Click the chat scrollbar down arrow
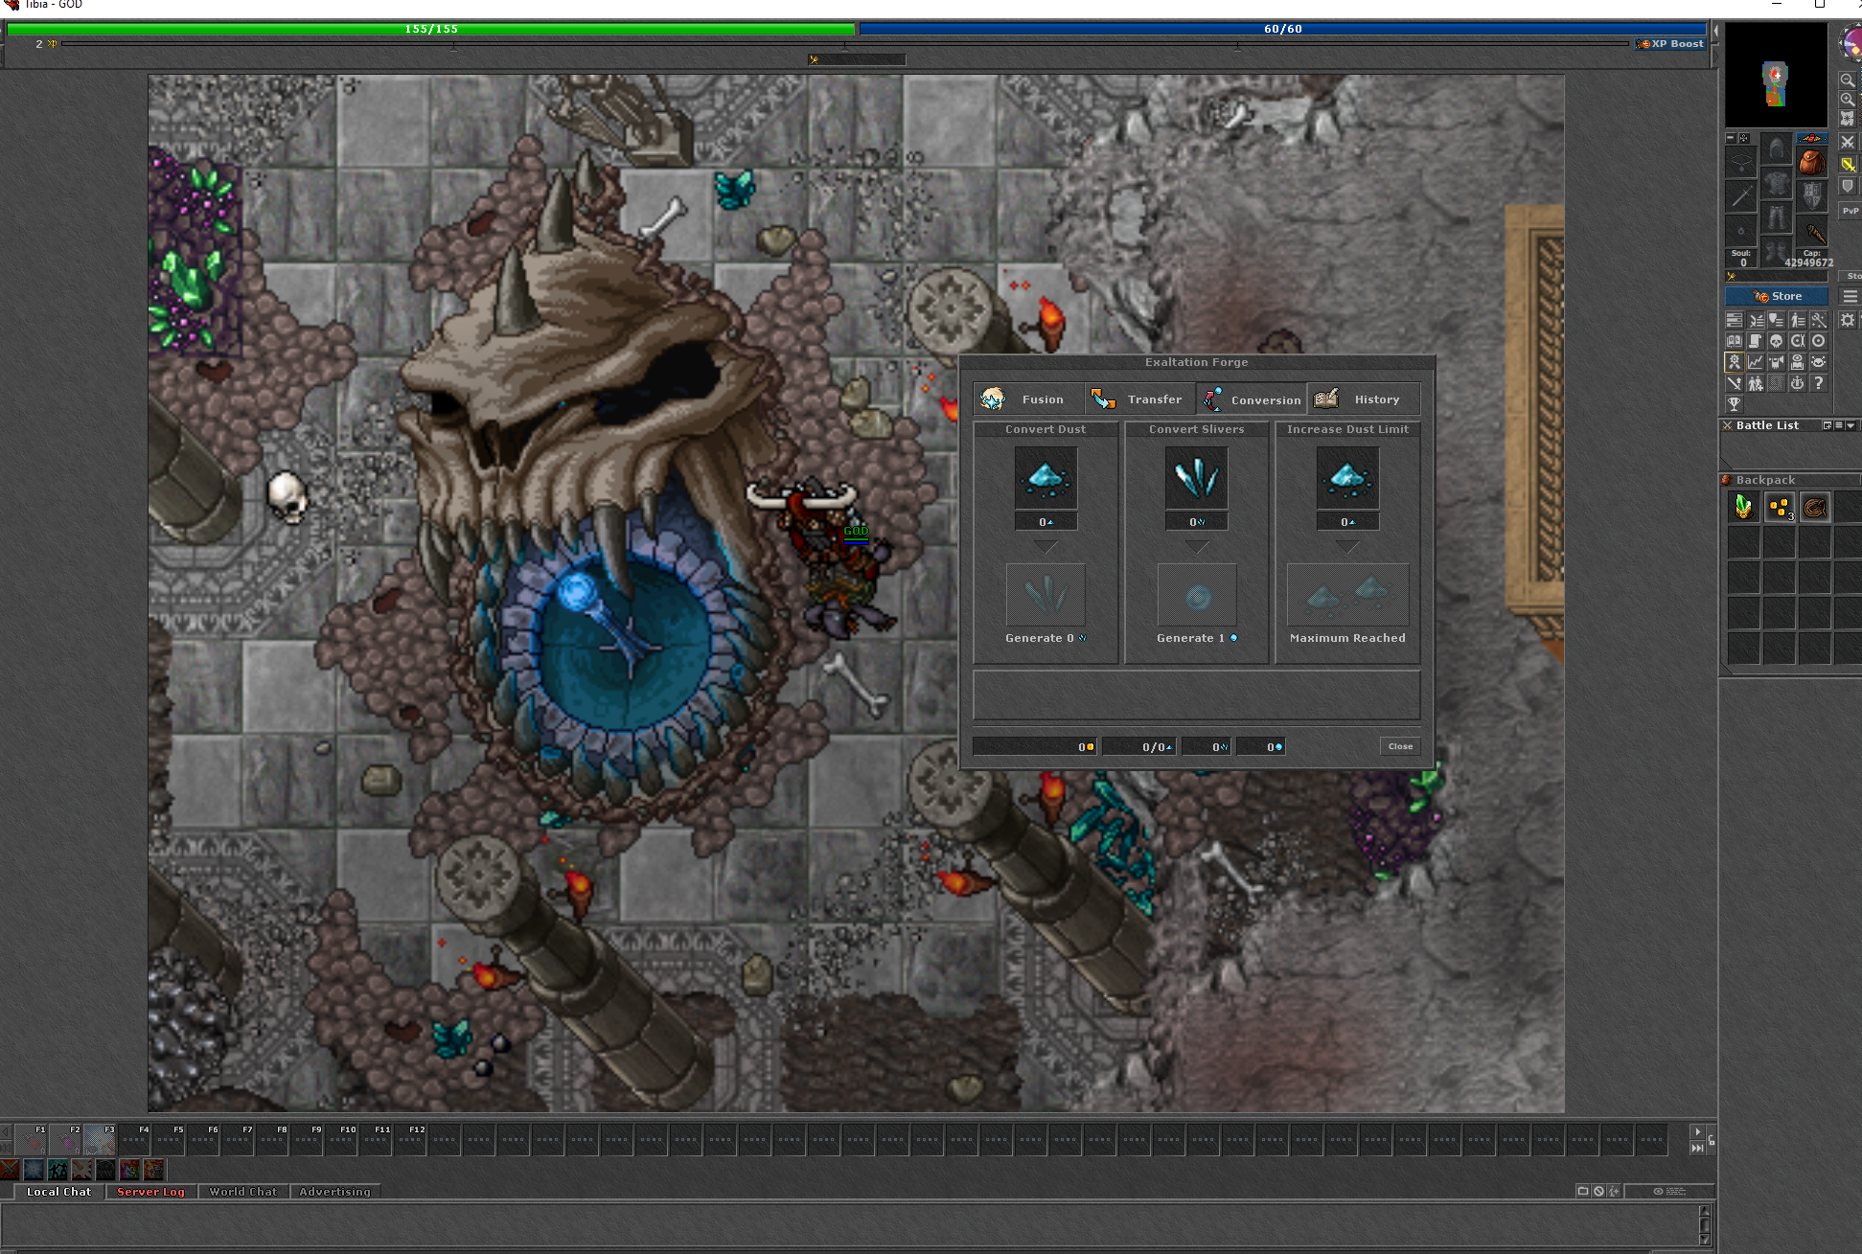1862x1254 pixels. tap(1705, 1240)
